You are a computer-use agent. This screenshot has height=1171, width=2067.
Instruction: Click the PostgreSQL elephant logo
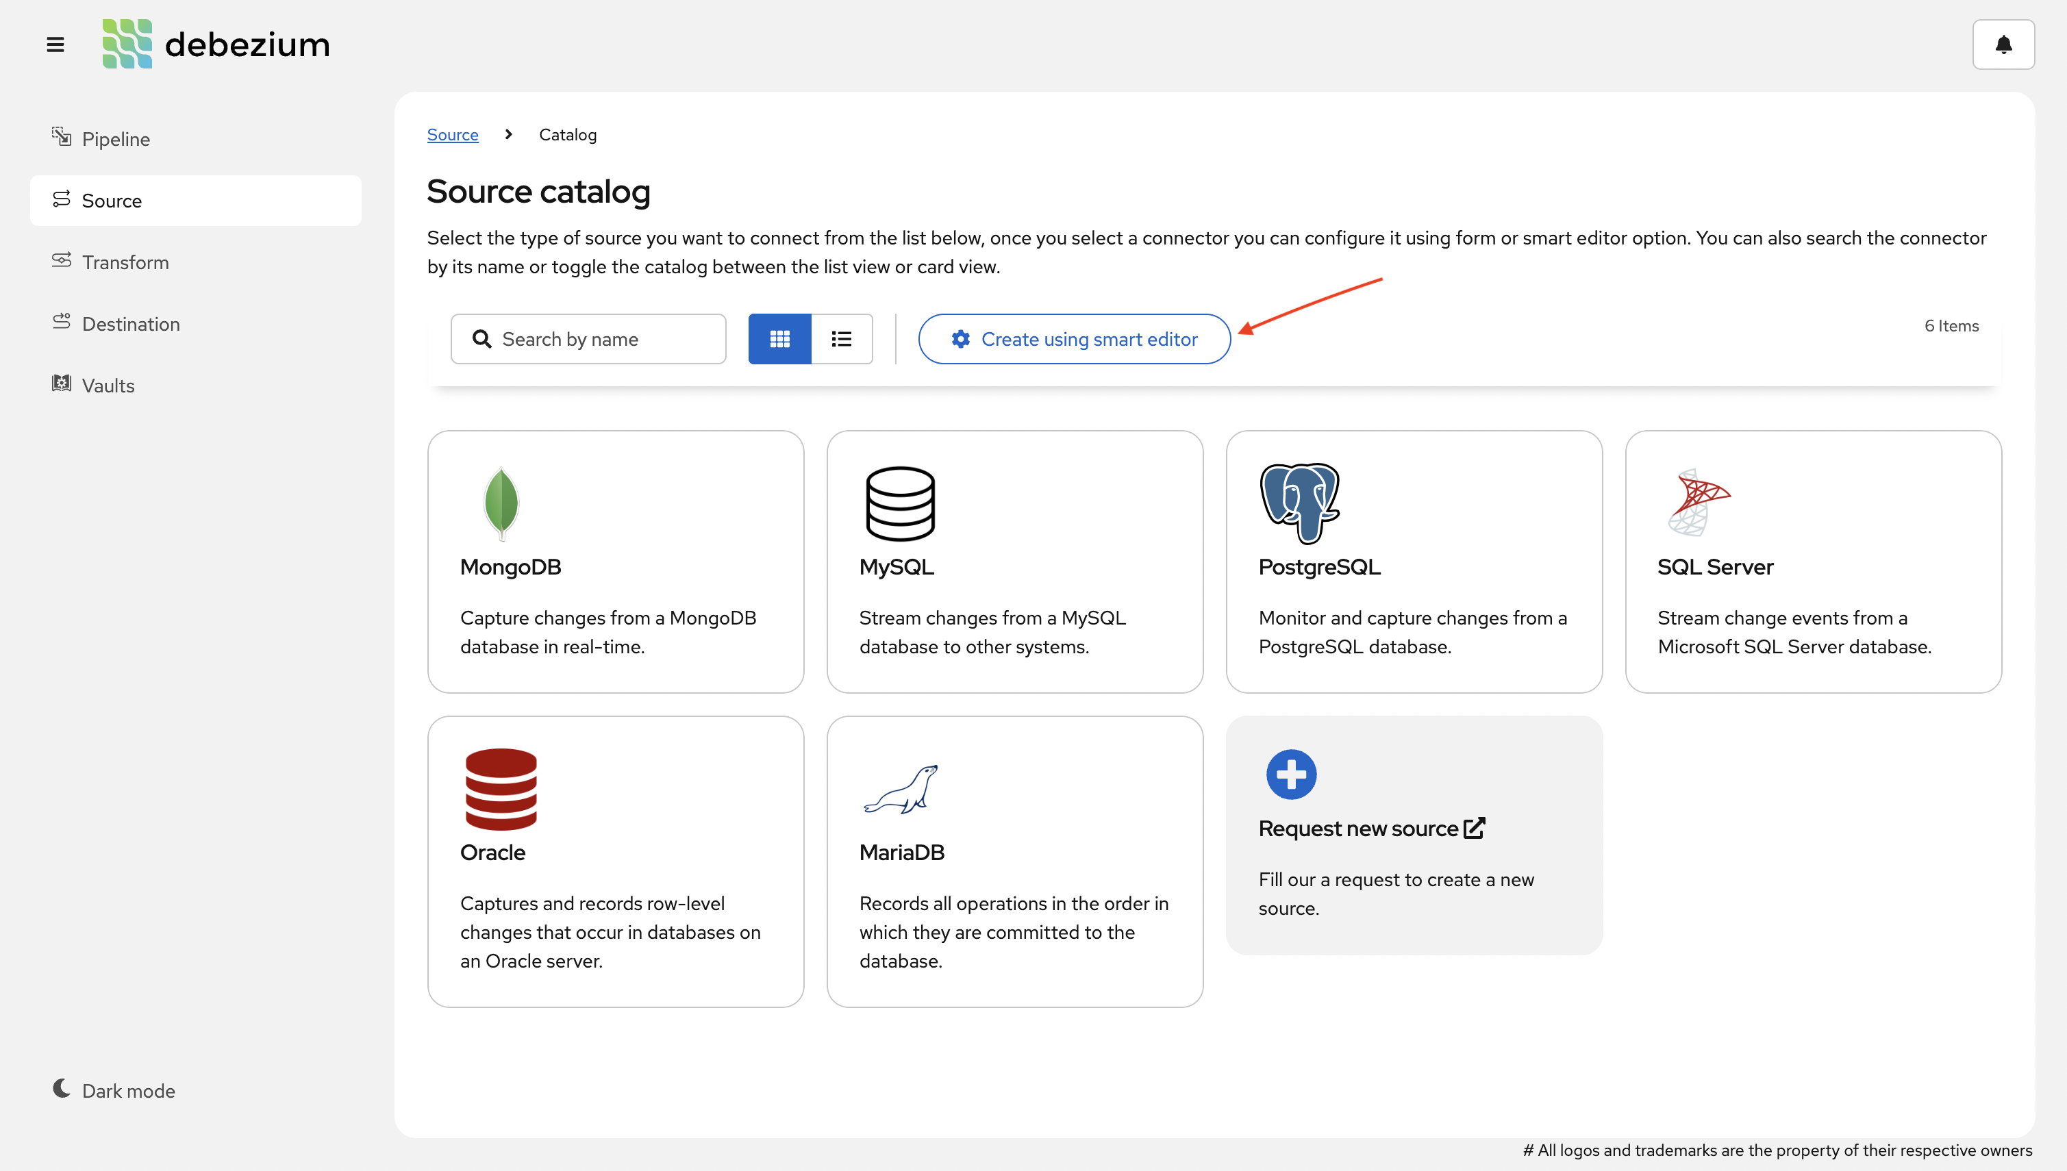tap(1299, 503)
